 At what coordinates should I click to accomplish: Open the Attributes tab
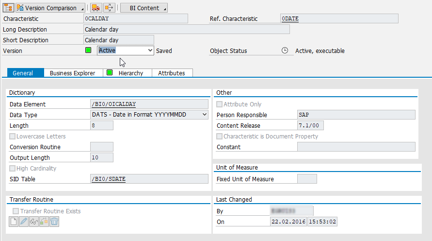(x=171, y=73)
